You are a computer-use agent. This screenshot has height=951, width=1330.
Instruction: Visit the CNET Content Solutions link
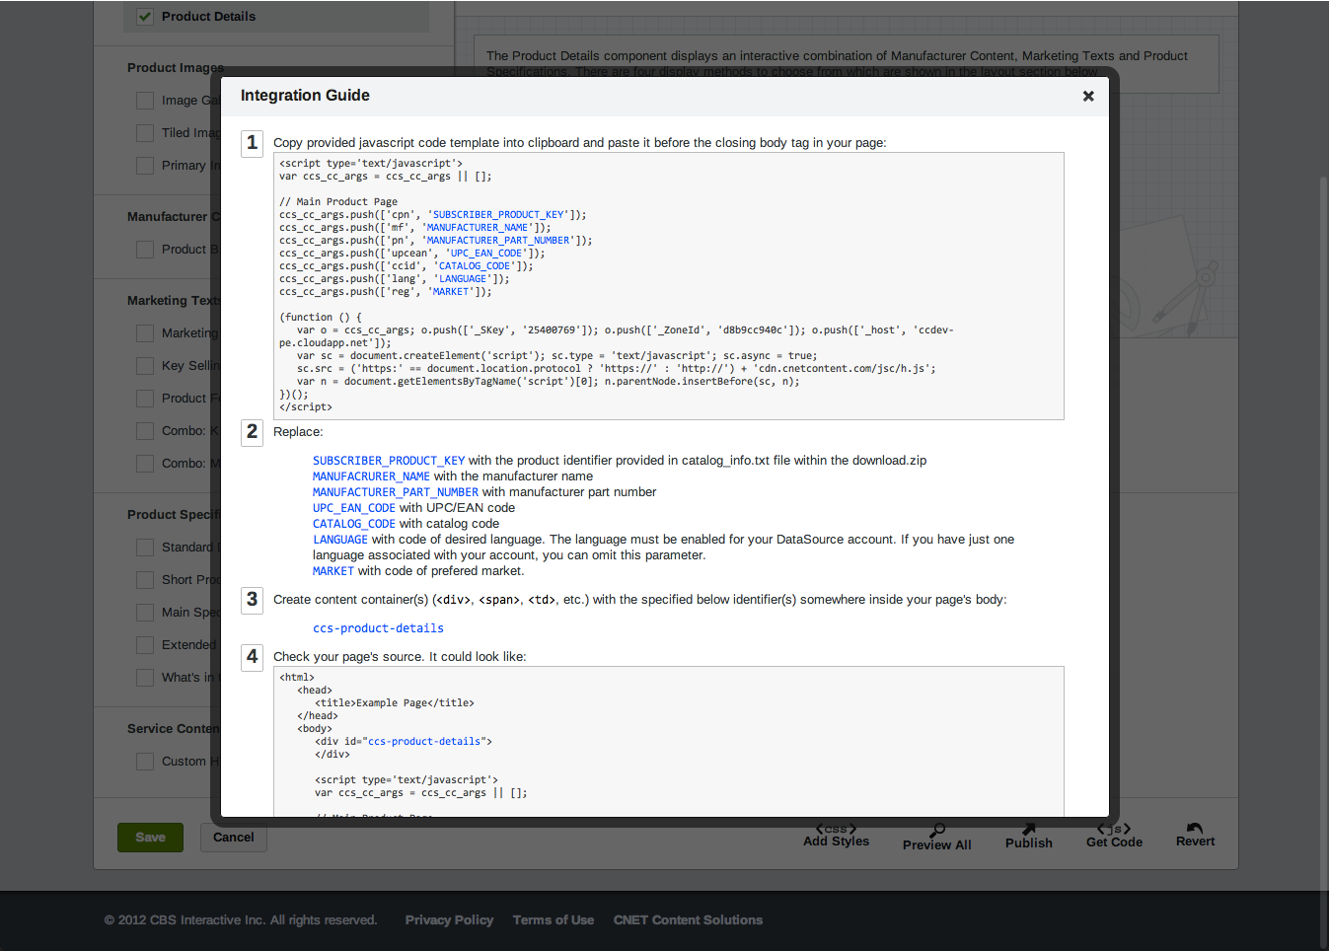[688, 920]
